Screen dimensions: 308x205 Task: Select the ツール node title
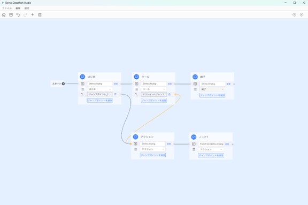pos(145,77)
